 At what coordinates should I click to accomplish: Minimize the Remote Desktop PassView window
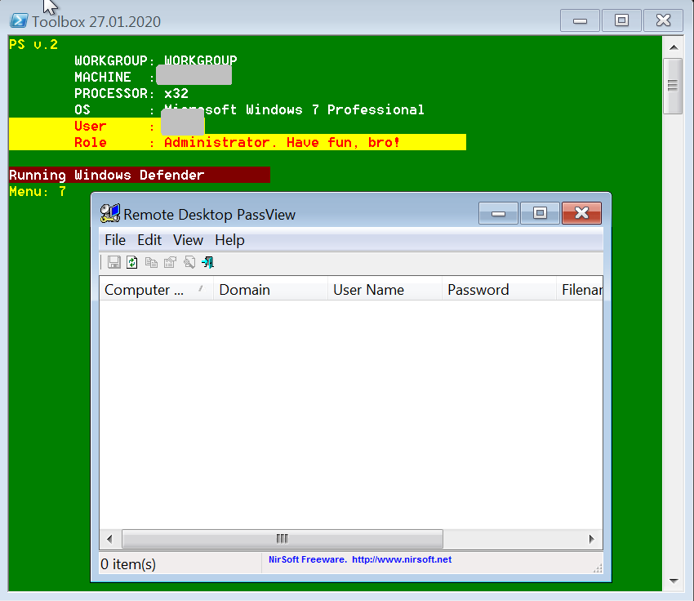[498, 213]
